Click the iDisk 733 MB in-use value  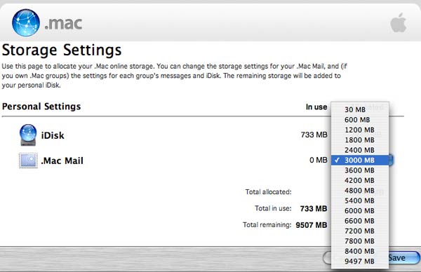[x=314, y=135]
